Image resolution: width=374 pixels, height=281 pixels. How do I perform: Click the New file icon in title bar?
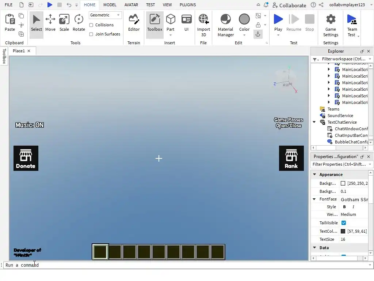(22, 5)
